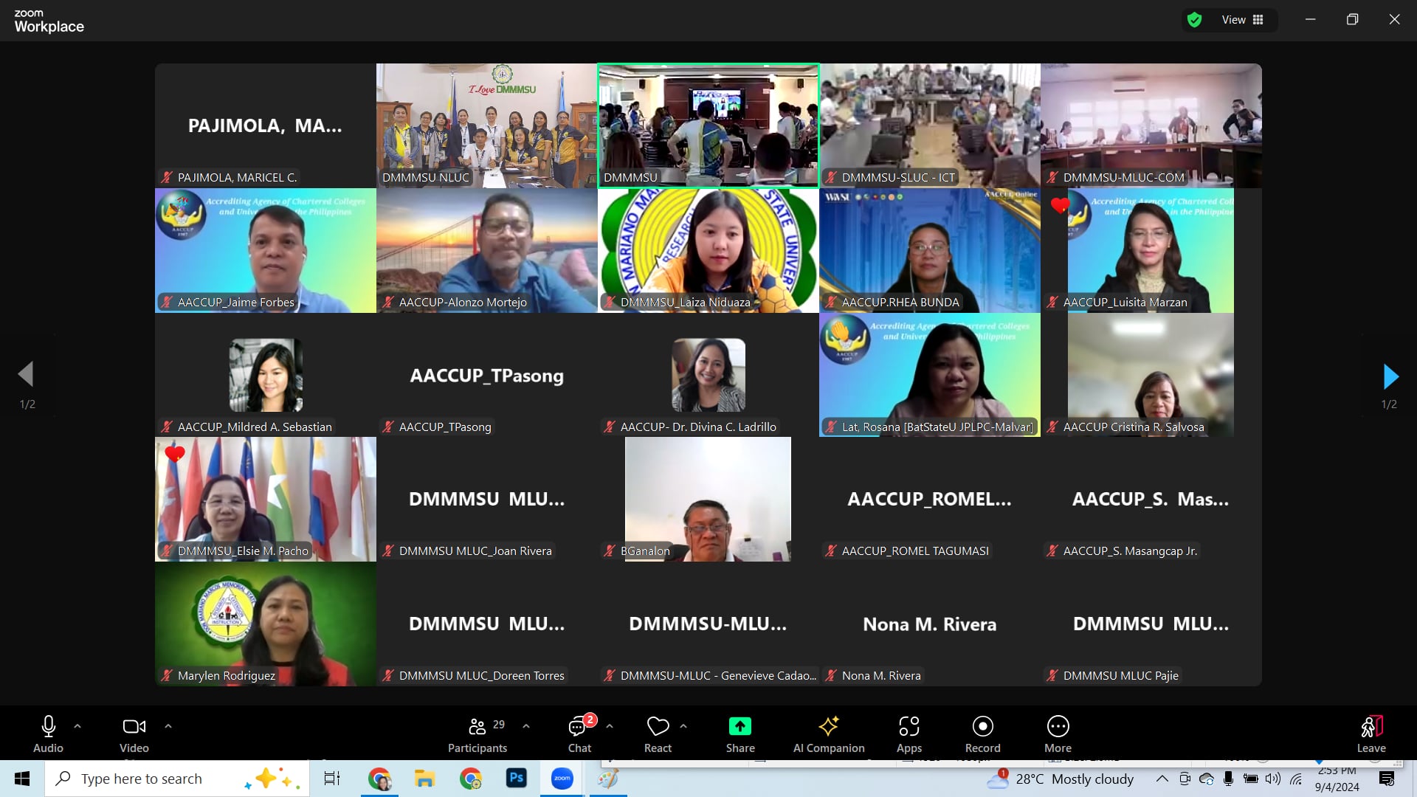
Task: Select the BGanalon video tile
Action: pyautogui.click(x=708, y=499)
